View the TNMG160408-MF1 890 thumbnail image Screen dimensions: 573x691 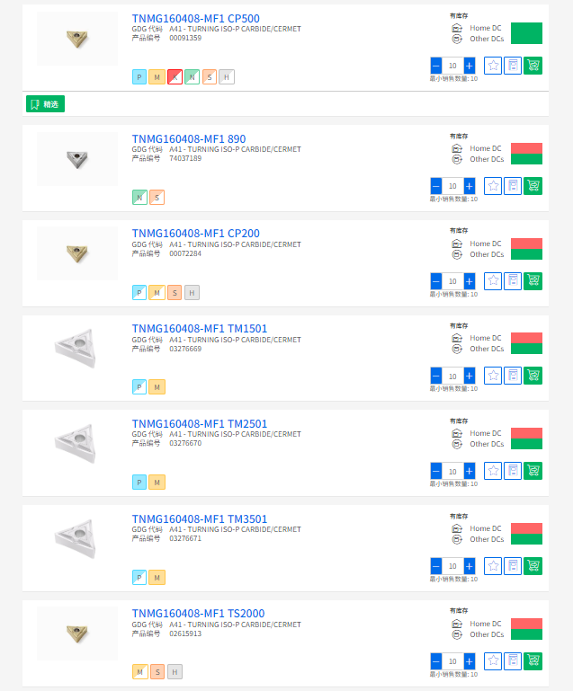coord(76,159)
